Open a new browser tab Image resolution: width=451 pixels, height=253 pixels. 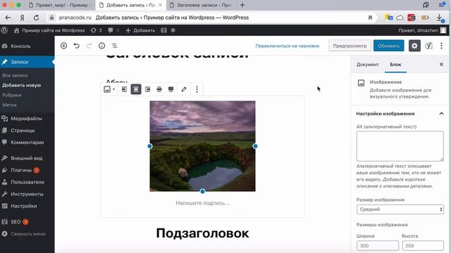tap(242, 5)
